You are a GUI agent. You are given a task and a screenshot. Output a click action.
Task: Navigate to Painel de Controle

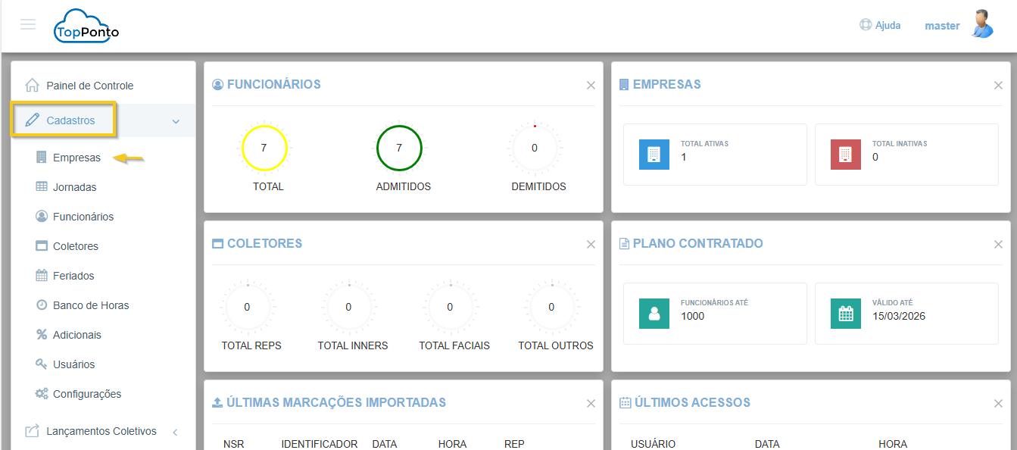89,86
